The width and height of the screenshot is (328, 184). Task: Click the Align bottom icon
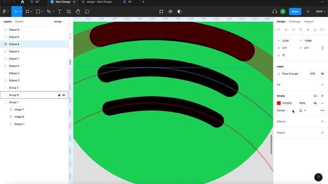(x=315, y=30)
